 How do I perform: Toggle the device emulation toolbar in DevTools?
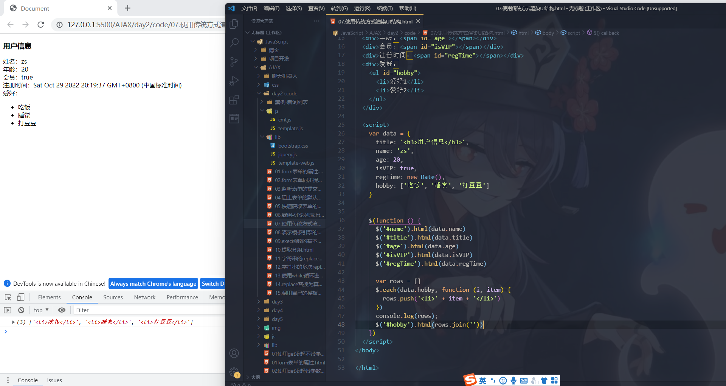coord(21,297)
